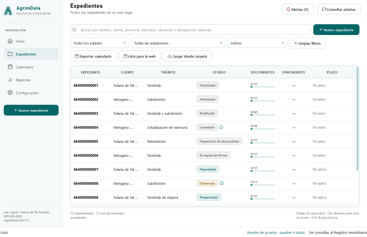Click Limpiar filtros
The image size is (367, 237).
click(307, 43)
